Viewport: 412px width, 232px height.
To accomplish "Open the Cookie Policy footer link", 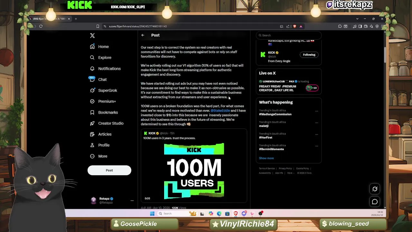I will pyautogui.click(x=302, y=169).
